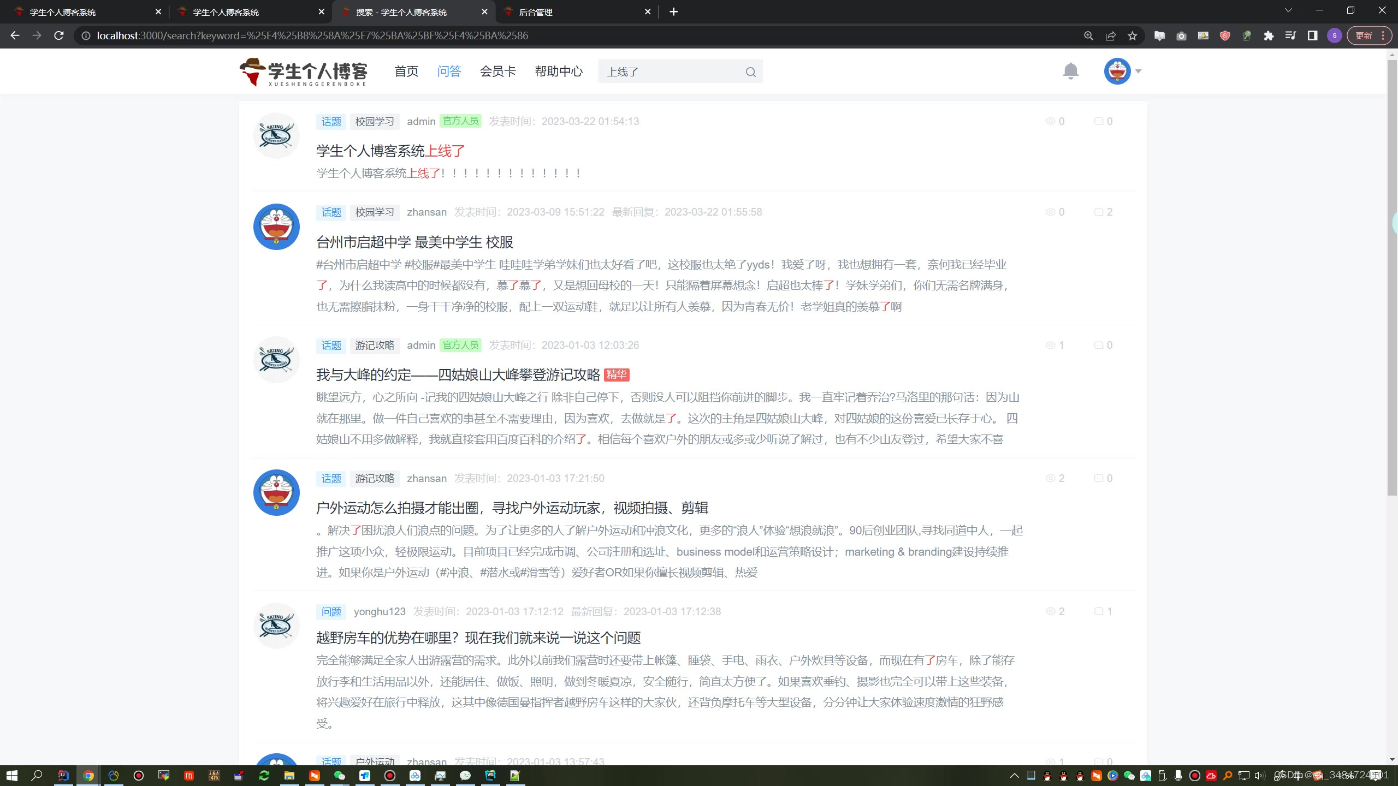The height and width of the screenshot is (786, 1398).
Task: Open 帮助中心 navigation item
Action: click(558, 72)
